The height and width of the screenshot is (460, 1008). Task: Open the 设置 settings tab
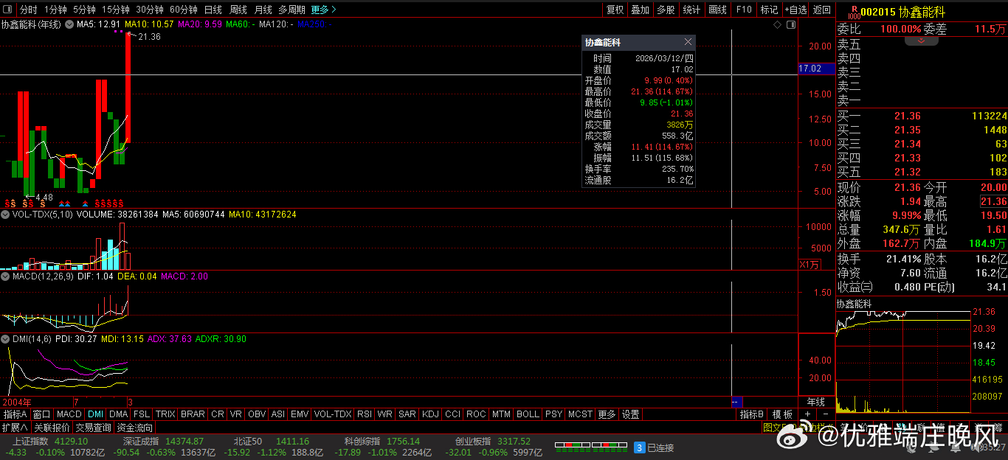click(x=630, y=414)
